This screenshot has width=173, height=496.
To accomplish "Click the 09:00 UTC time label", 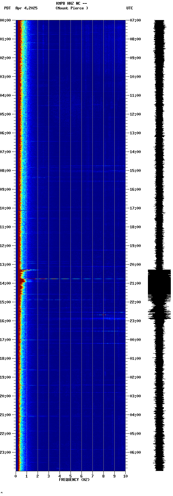I will [135, 58].
